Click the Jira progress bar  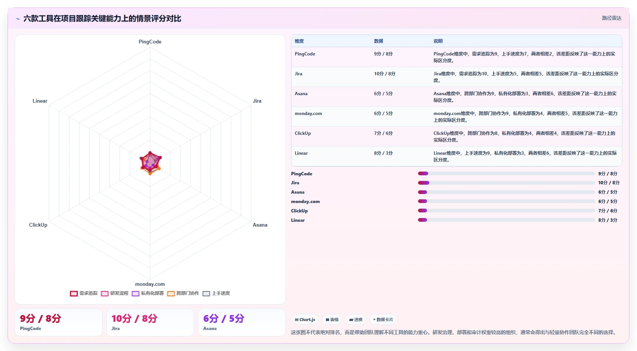[506, 183]
